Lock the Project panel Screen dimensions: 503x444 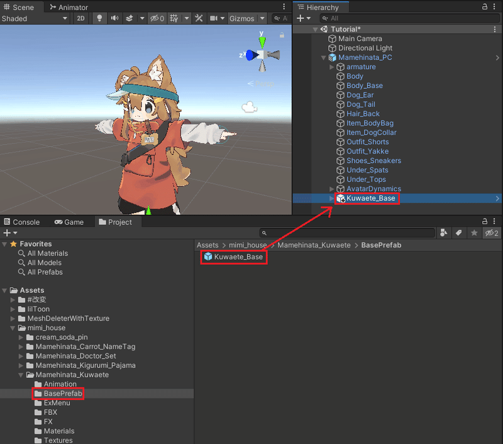tap(485, 221)
